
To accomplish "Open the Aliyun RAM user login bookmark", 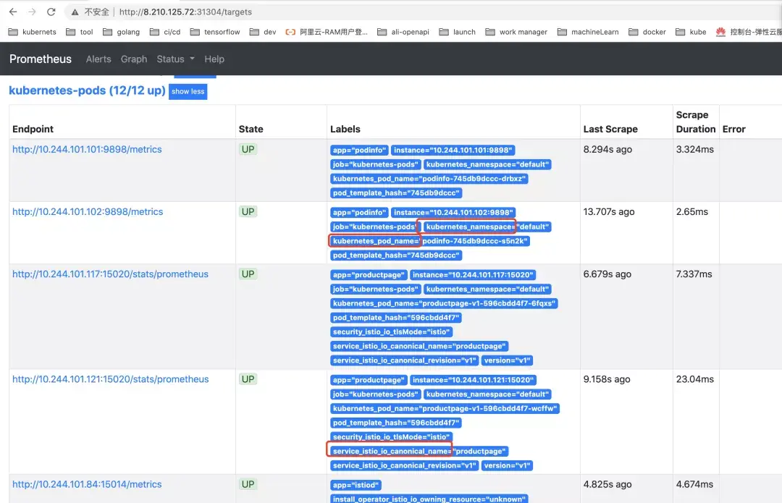I will coord(327,32).
